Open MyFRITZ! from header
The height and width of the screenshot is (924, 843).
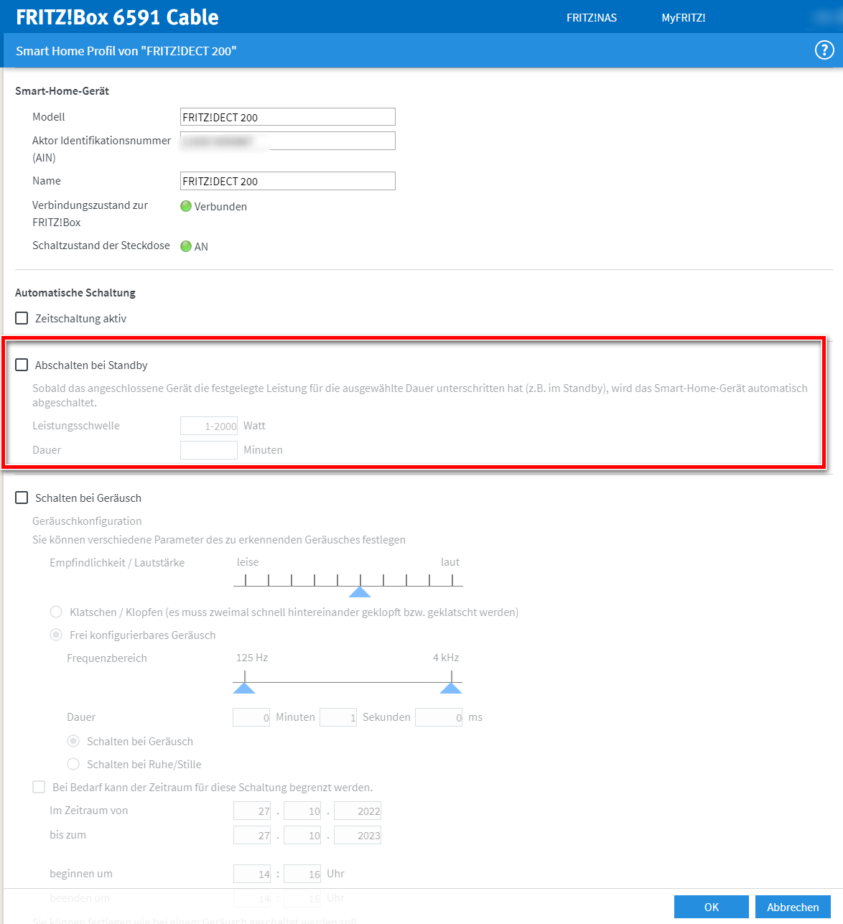[x=684, y=18]
